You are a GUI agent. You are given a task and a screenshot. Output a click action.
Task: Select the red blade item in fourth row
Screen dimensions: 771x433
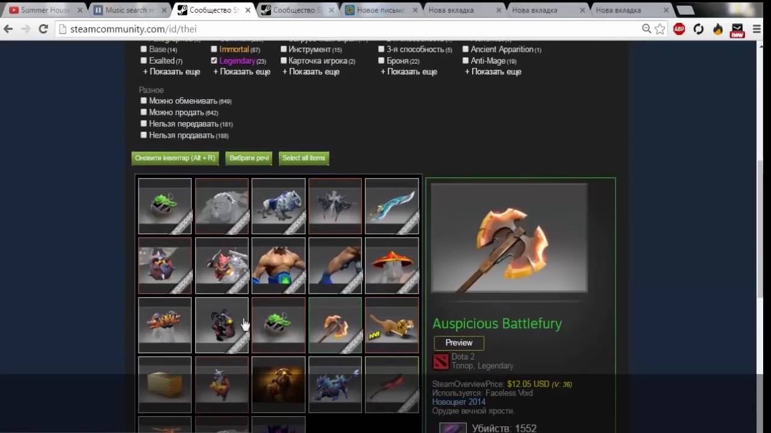(x=392, y=384)
